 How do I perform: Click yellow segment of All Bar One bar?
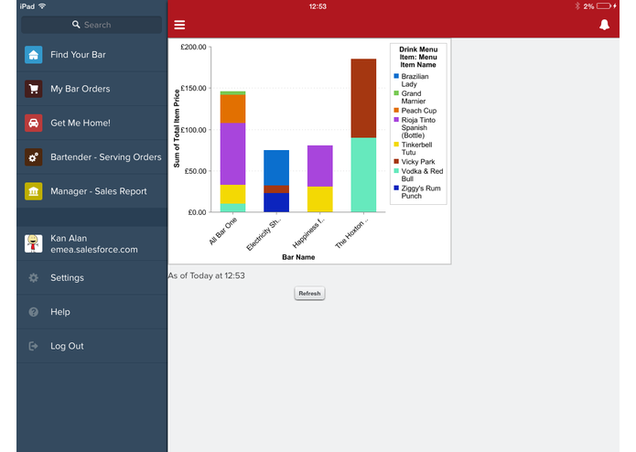point(232,194)
